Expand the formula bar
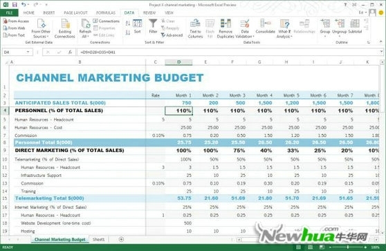The height and width of the screenshot is (251, 386). pyautogui.click(x=381, y=52)
